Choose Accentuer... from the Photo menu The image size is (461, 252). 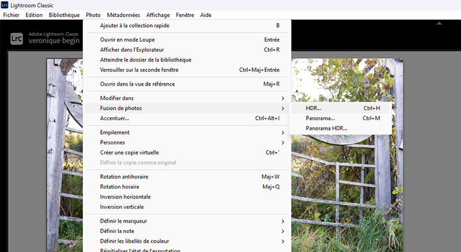coord(187,118)
